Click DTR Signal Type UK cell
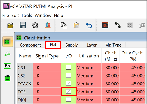The width and height of the screenshot is (147, 104). 47,91
